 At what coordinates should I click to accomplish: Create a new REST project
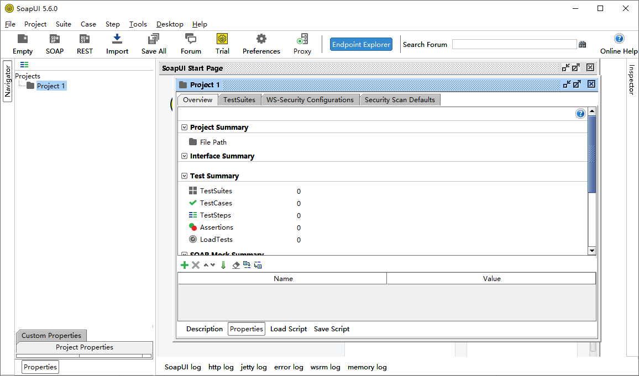pyautogui.click(x=85, y=44)
